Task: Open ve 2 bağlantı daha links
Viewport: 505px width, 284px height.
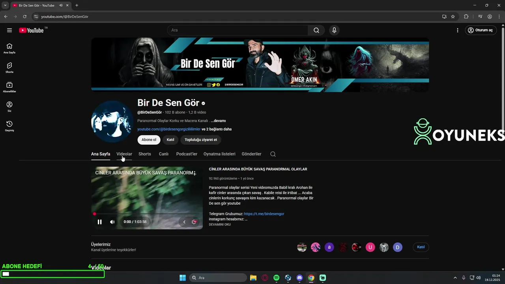Action: click(217, 129)
